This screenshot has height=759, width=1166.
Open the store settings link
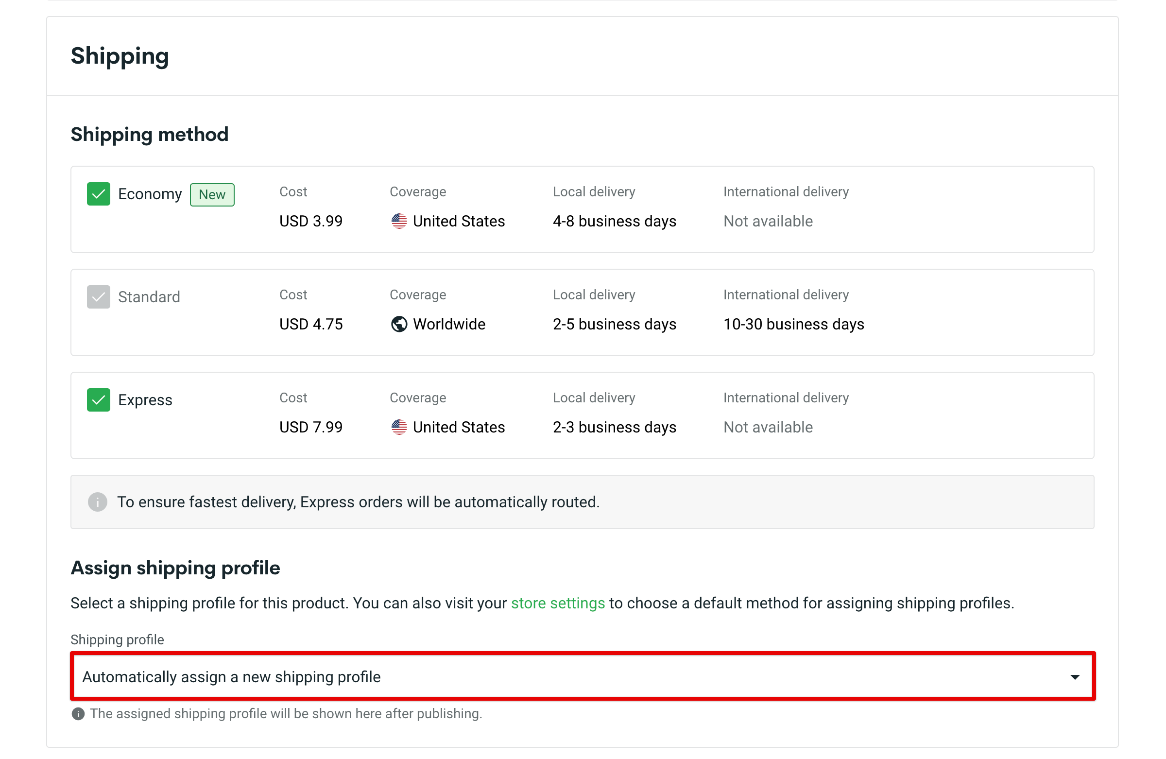click(558, 603)
